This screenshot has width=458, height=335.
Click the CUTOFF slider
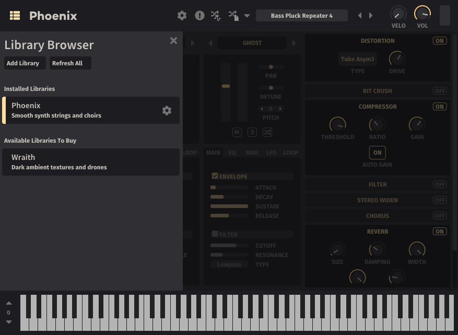[229, 246]
